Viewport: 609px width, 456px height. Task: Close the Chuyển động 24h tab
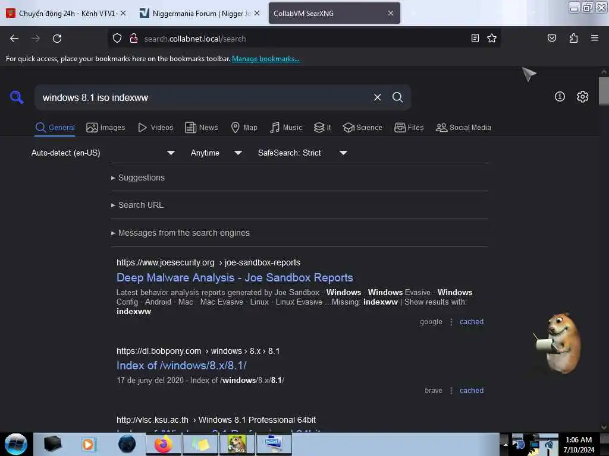(x=123, y=13)
